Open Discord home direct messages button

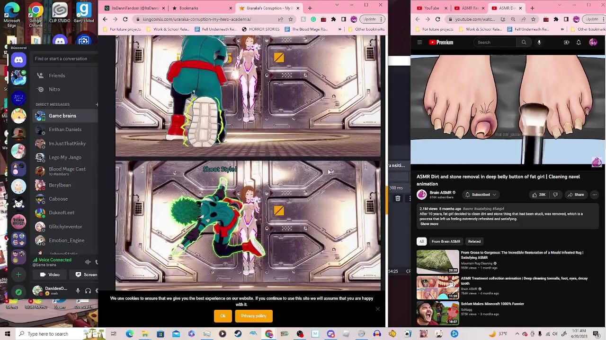(x=18, y=59)
